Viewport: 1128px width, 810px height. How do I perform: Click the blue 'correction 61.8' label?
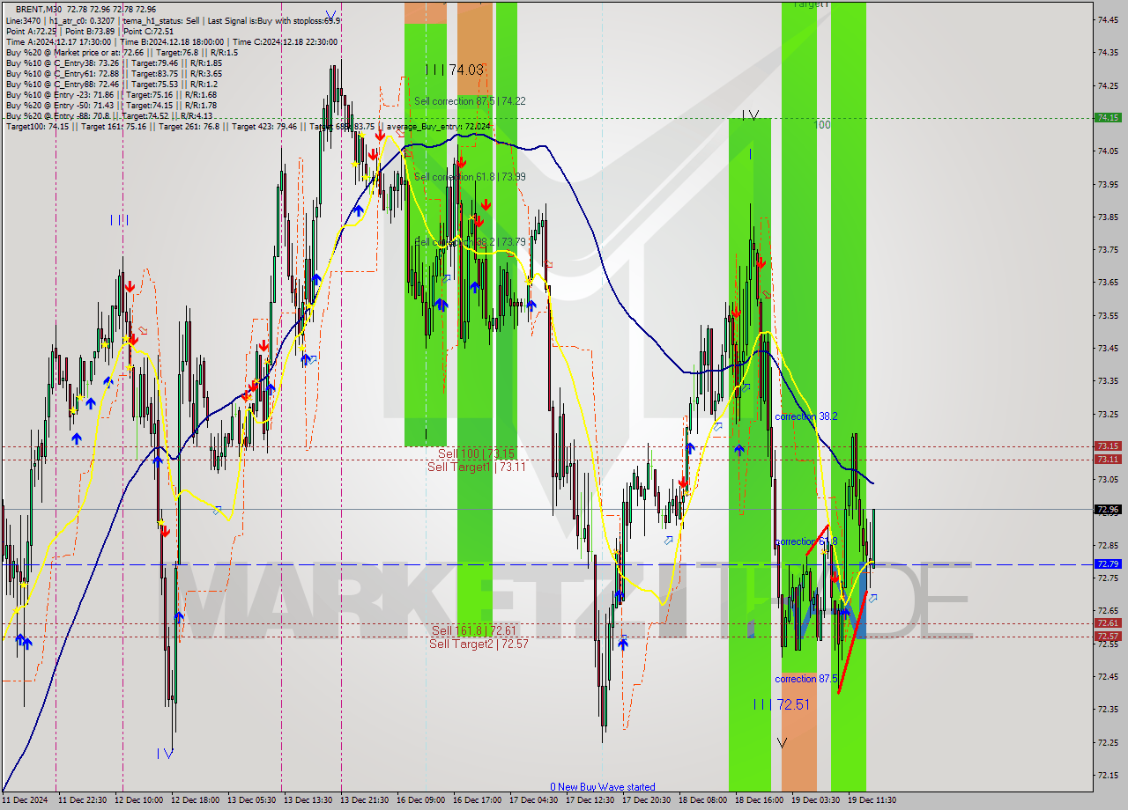(x=806, y=541)
